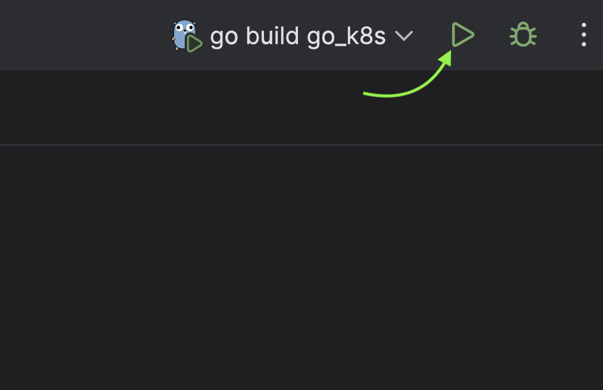Click the toolbar gap between Run and Debug
This screenshot has height=390, width=603.
[492, 35]
